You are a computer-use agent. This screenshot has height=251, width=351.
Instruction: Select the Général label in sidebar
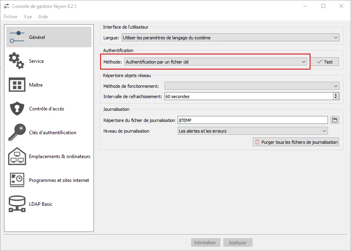(37, 37)
